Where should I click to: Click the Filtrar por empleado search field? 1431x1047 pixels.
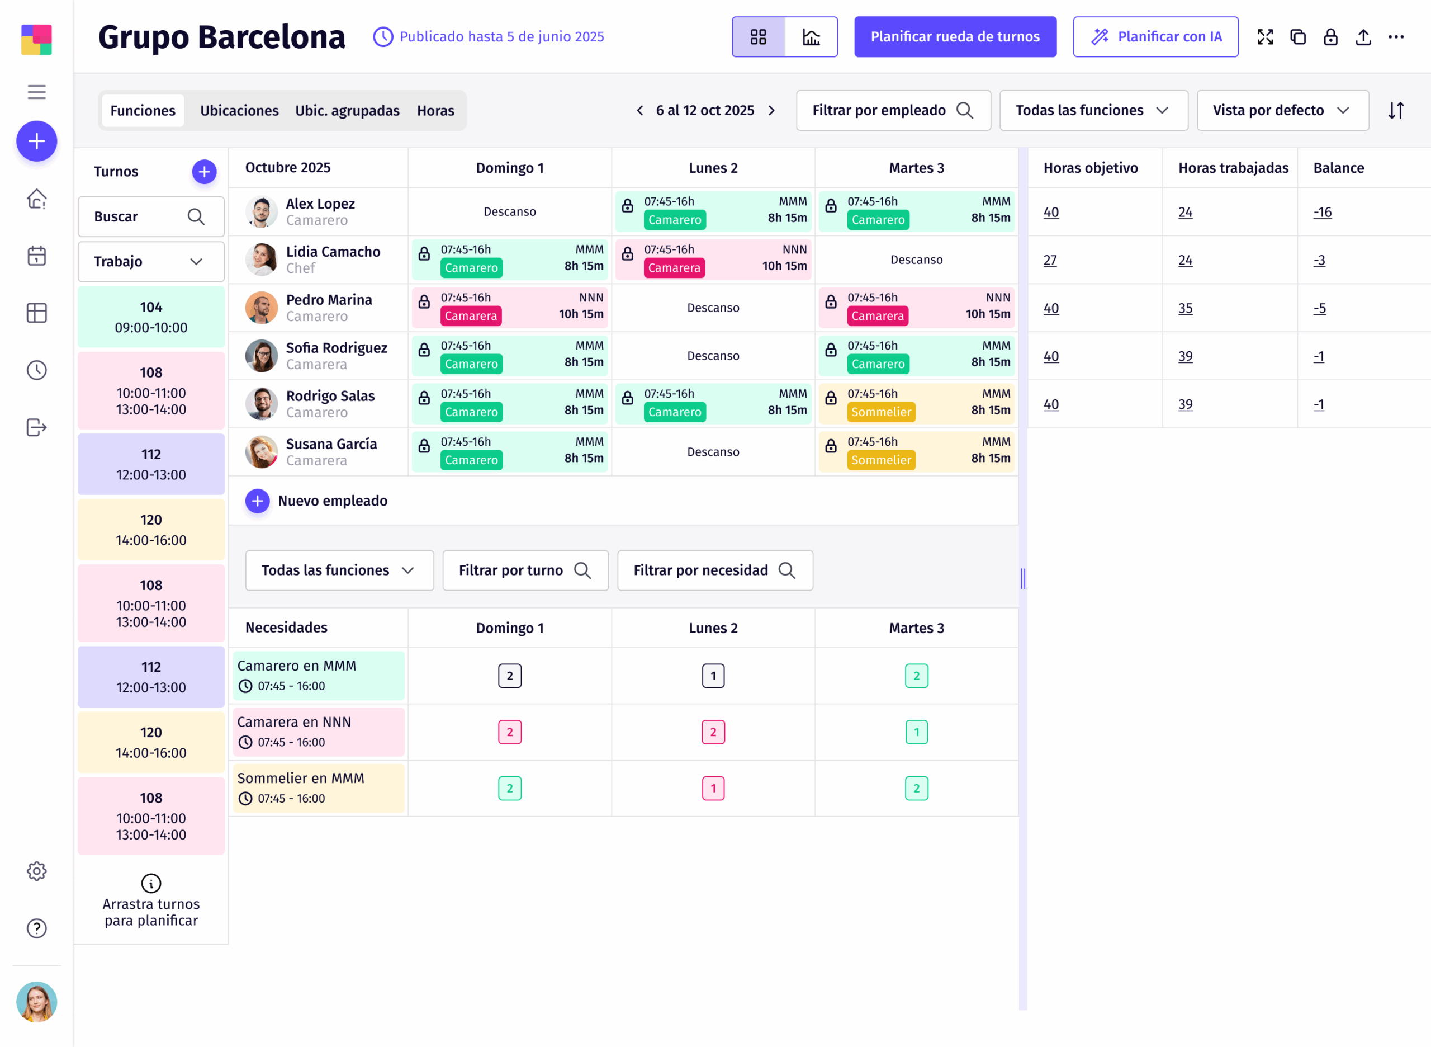893,110
